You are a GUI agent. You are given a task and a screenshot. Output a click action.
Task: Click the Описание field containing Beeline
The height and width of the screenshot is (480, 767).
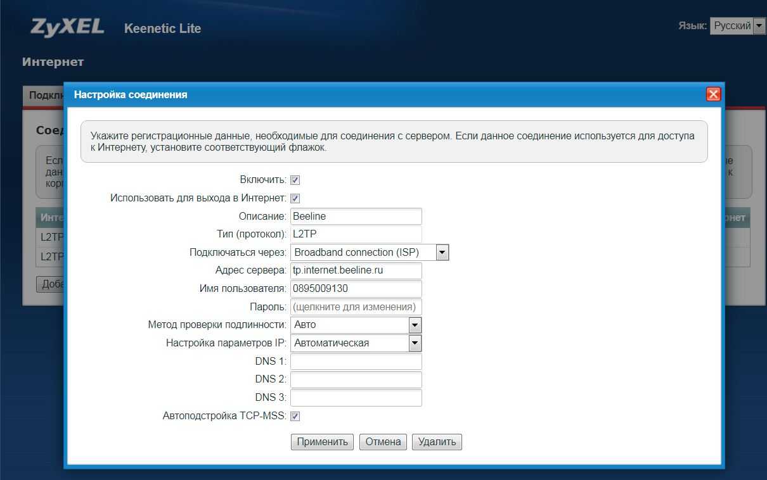pos(356,216)
